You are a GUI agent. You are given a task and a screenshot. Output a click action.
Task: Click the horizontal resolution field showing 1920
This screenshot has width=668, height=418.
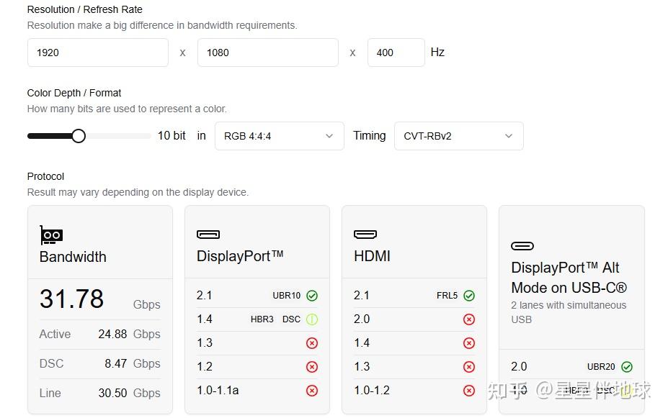(97, 53)
